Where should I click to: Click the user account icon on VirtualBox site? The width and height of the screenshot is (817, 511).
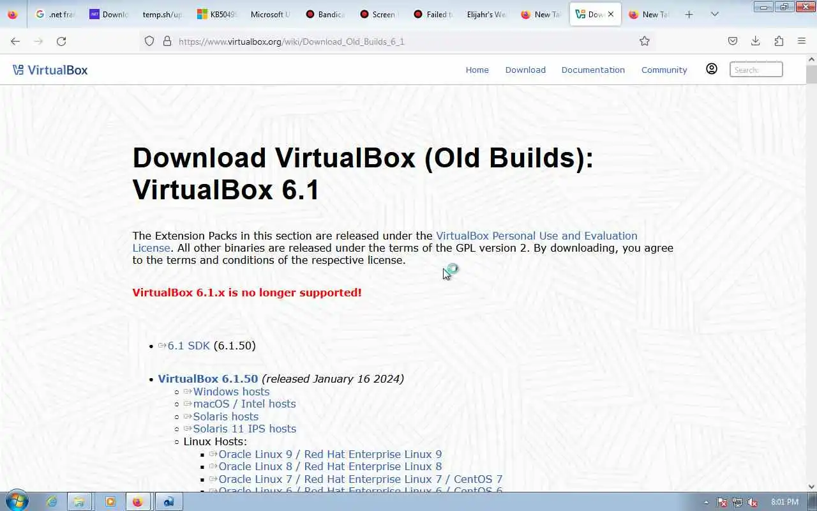click(x=712, y=69)
